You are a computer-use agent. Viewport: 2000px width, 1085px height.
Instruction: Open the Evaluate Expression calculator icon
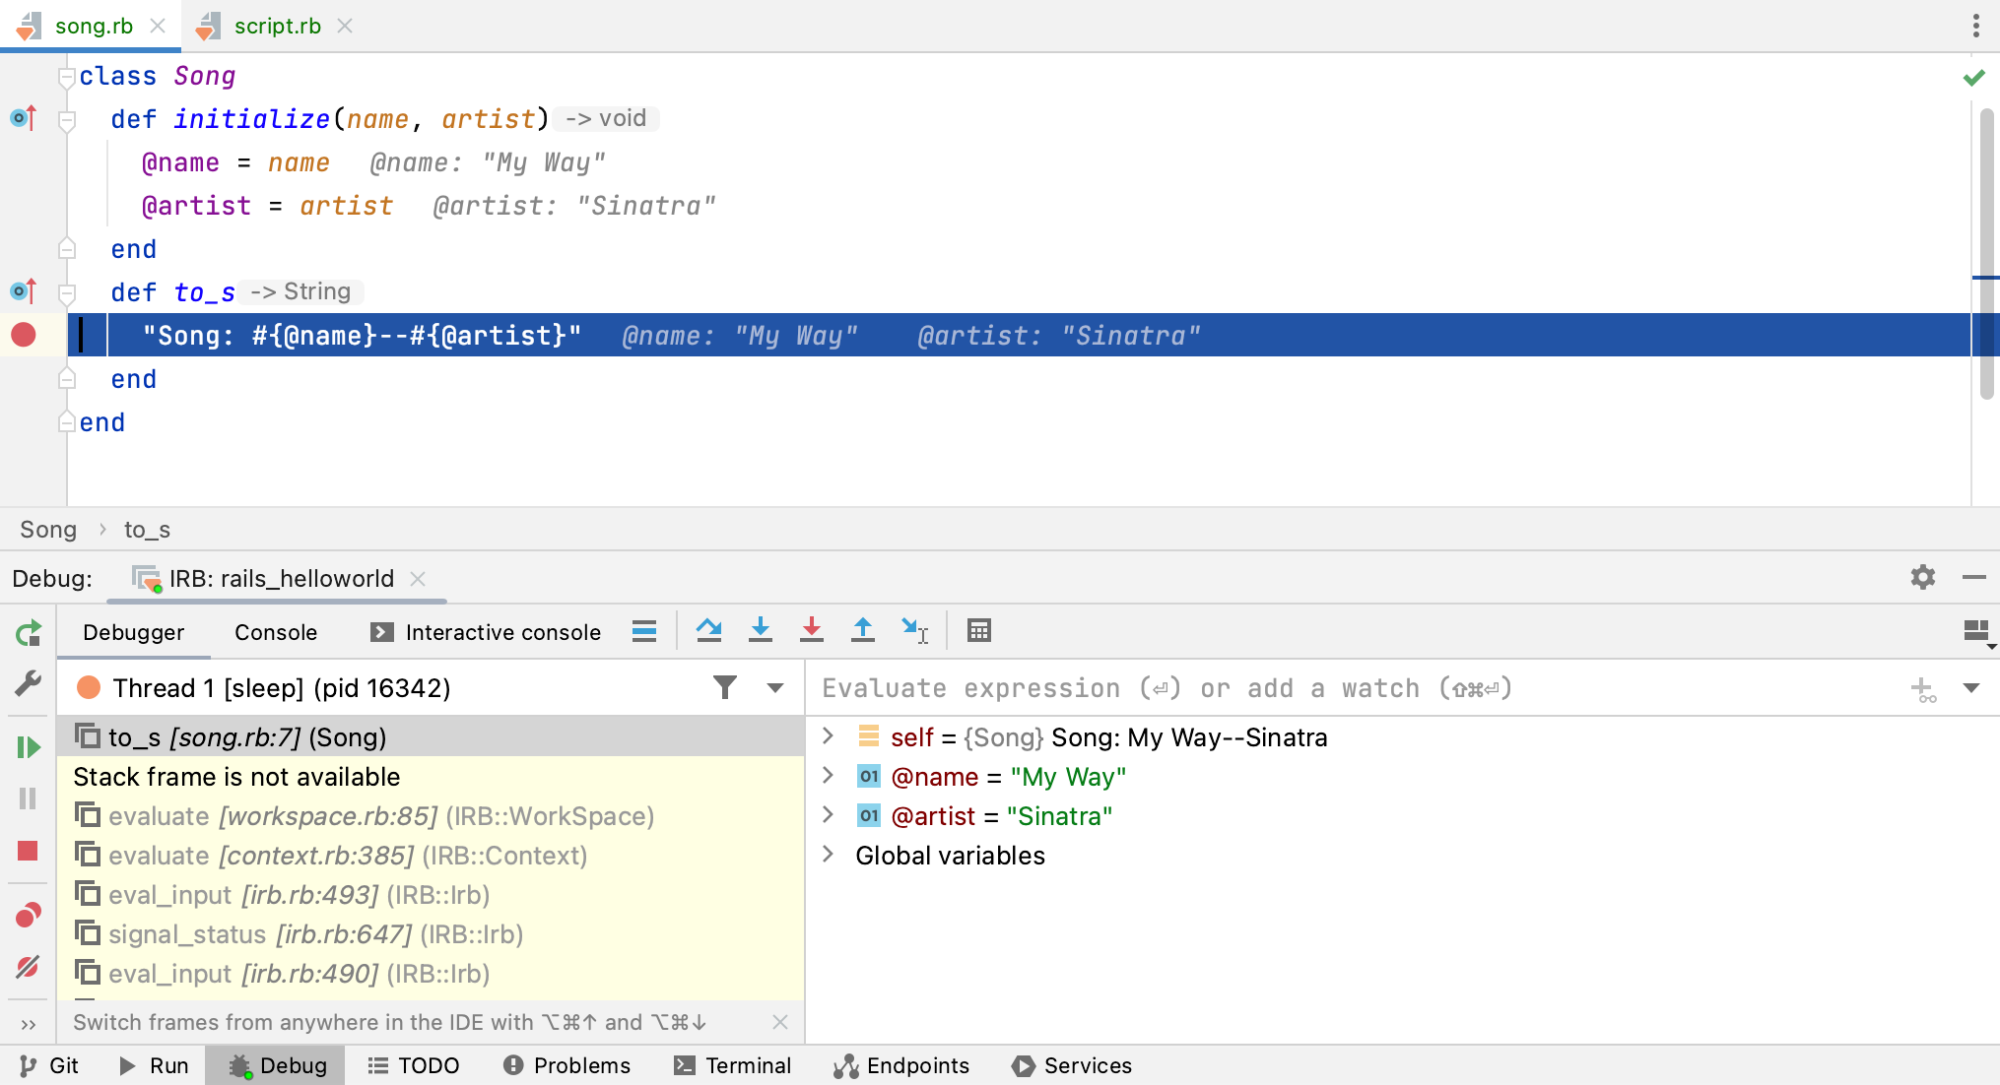(x=978, y=630)
